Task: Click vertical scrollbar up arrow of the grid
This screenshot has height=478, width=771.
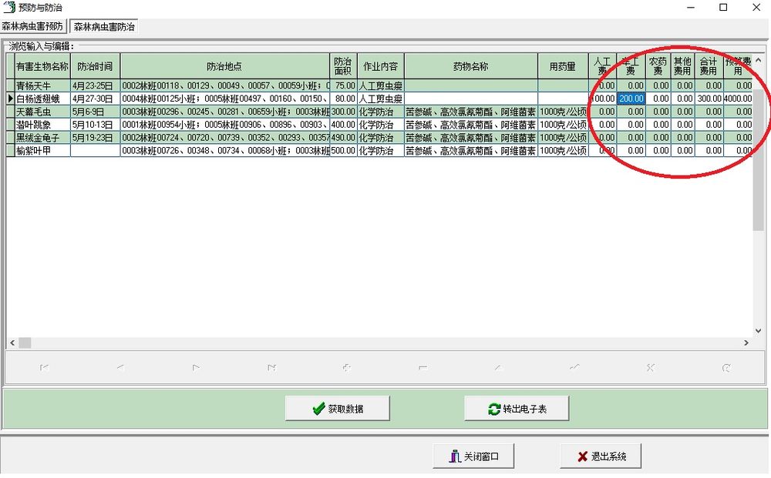Action: point(758,60)
